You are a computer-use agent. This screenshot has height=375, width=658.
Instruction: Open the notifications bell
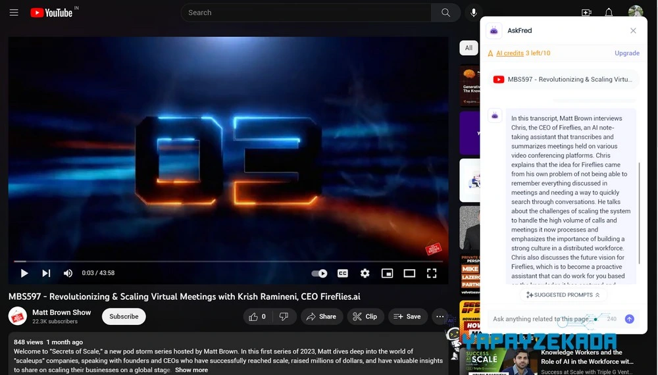pos(609,12)
